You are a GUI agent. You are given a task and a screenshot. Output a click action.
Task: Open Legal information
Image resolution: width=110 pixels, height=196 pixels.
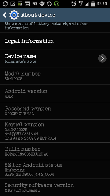(55, 41)
